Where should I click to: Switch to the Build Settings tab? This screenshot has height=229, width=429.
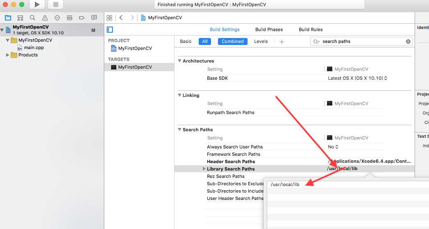(x=225, y=29)
